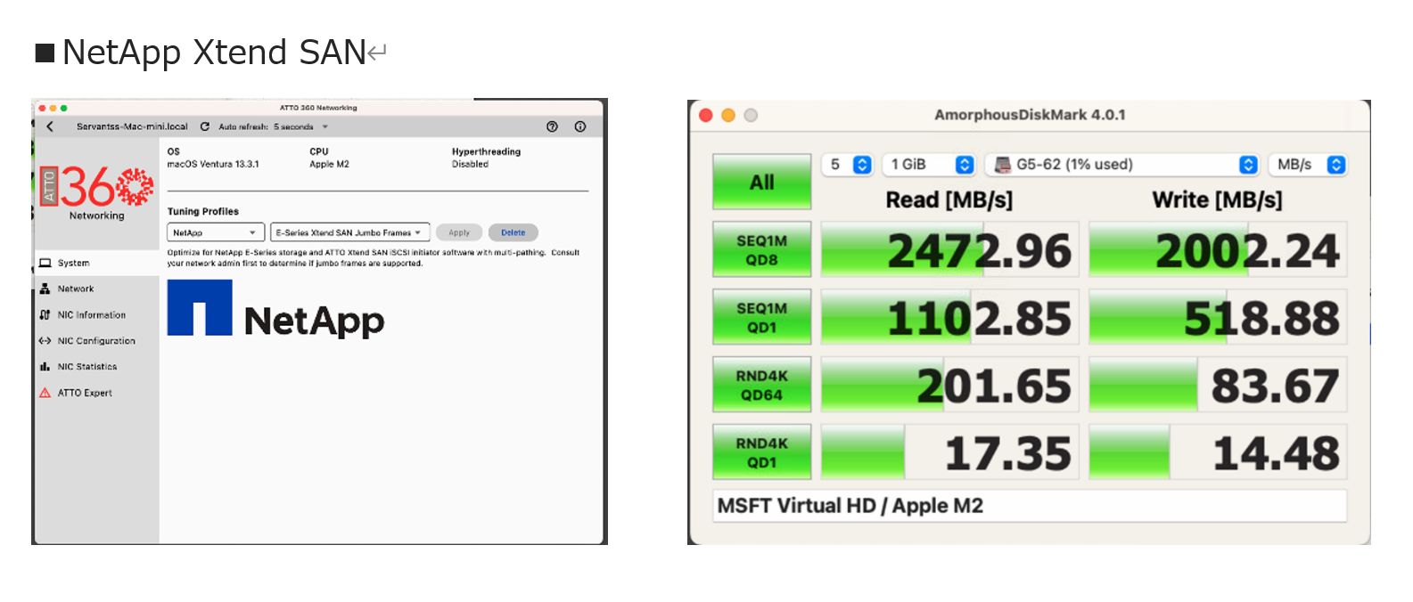Click the Tuning Profiles heading
This screenshot has width=1413, height=602.
point(203,211)
